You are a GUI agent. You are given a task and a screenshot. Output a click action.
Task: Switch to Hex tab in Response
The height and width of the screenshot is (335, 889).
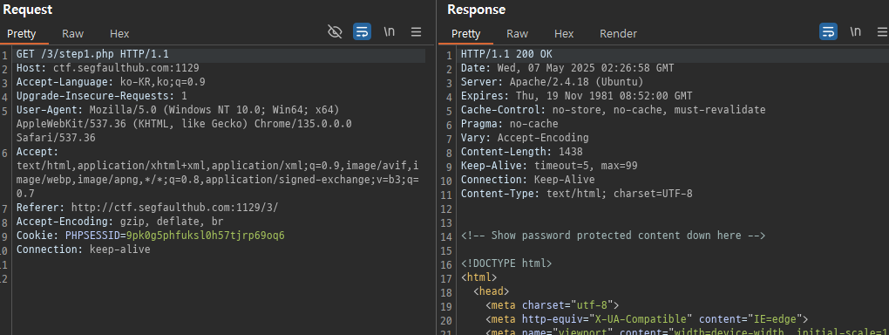click(x=564, y=34)
